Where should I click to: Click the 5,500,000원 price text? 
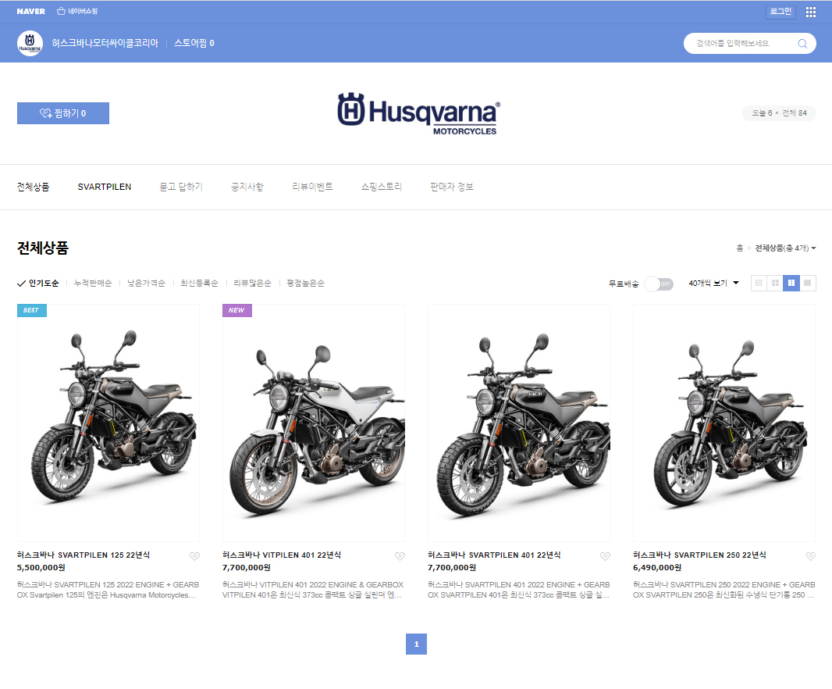coord(41,568)
